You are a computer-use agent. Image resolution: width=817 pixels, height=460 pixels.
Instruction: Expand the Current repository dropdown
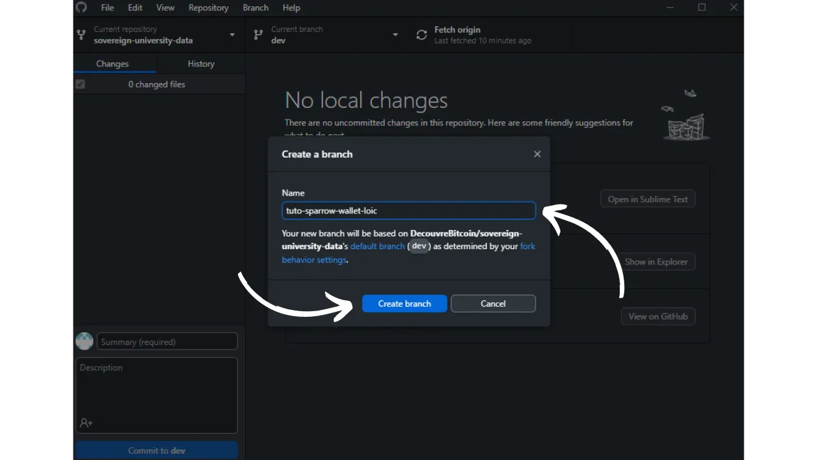pos(232,35)
